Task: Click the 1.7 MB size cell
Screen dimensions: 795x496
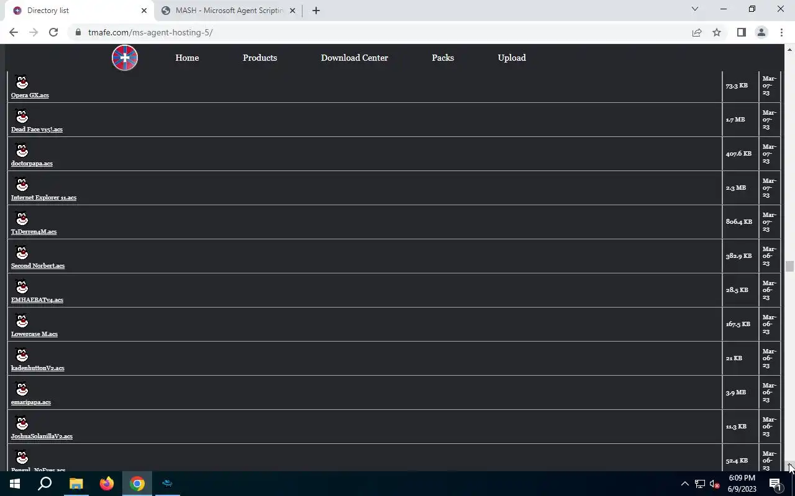Action: tap(740, 120)
